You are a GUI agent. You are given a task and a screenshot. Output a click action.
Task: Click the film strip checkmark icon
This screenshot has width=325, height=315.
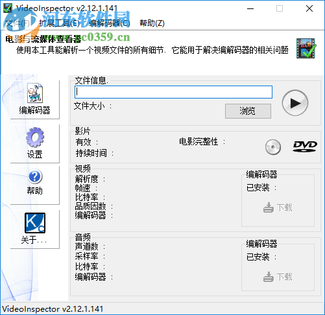pos(306,49)
